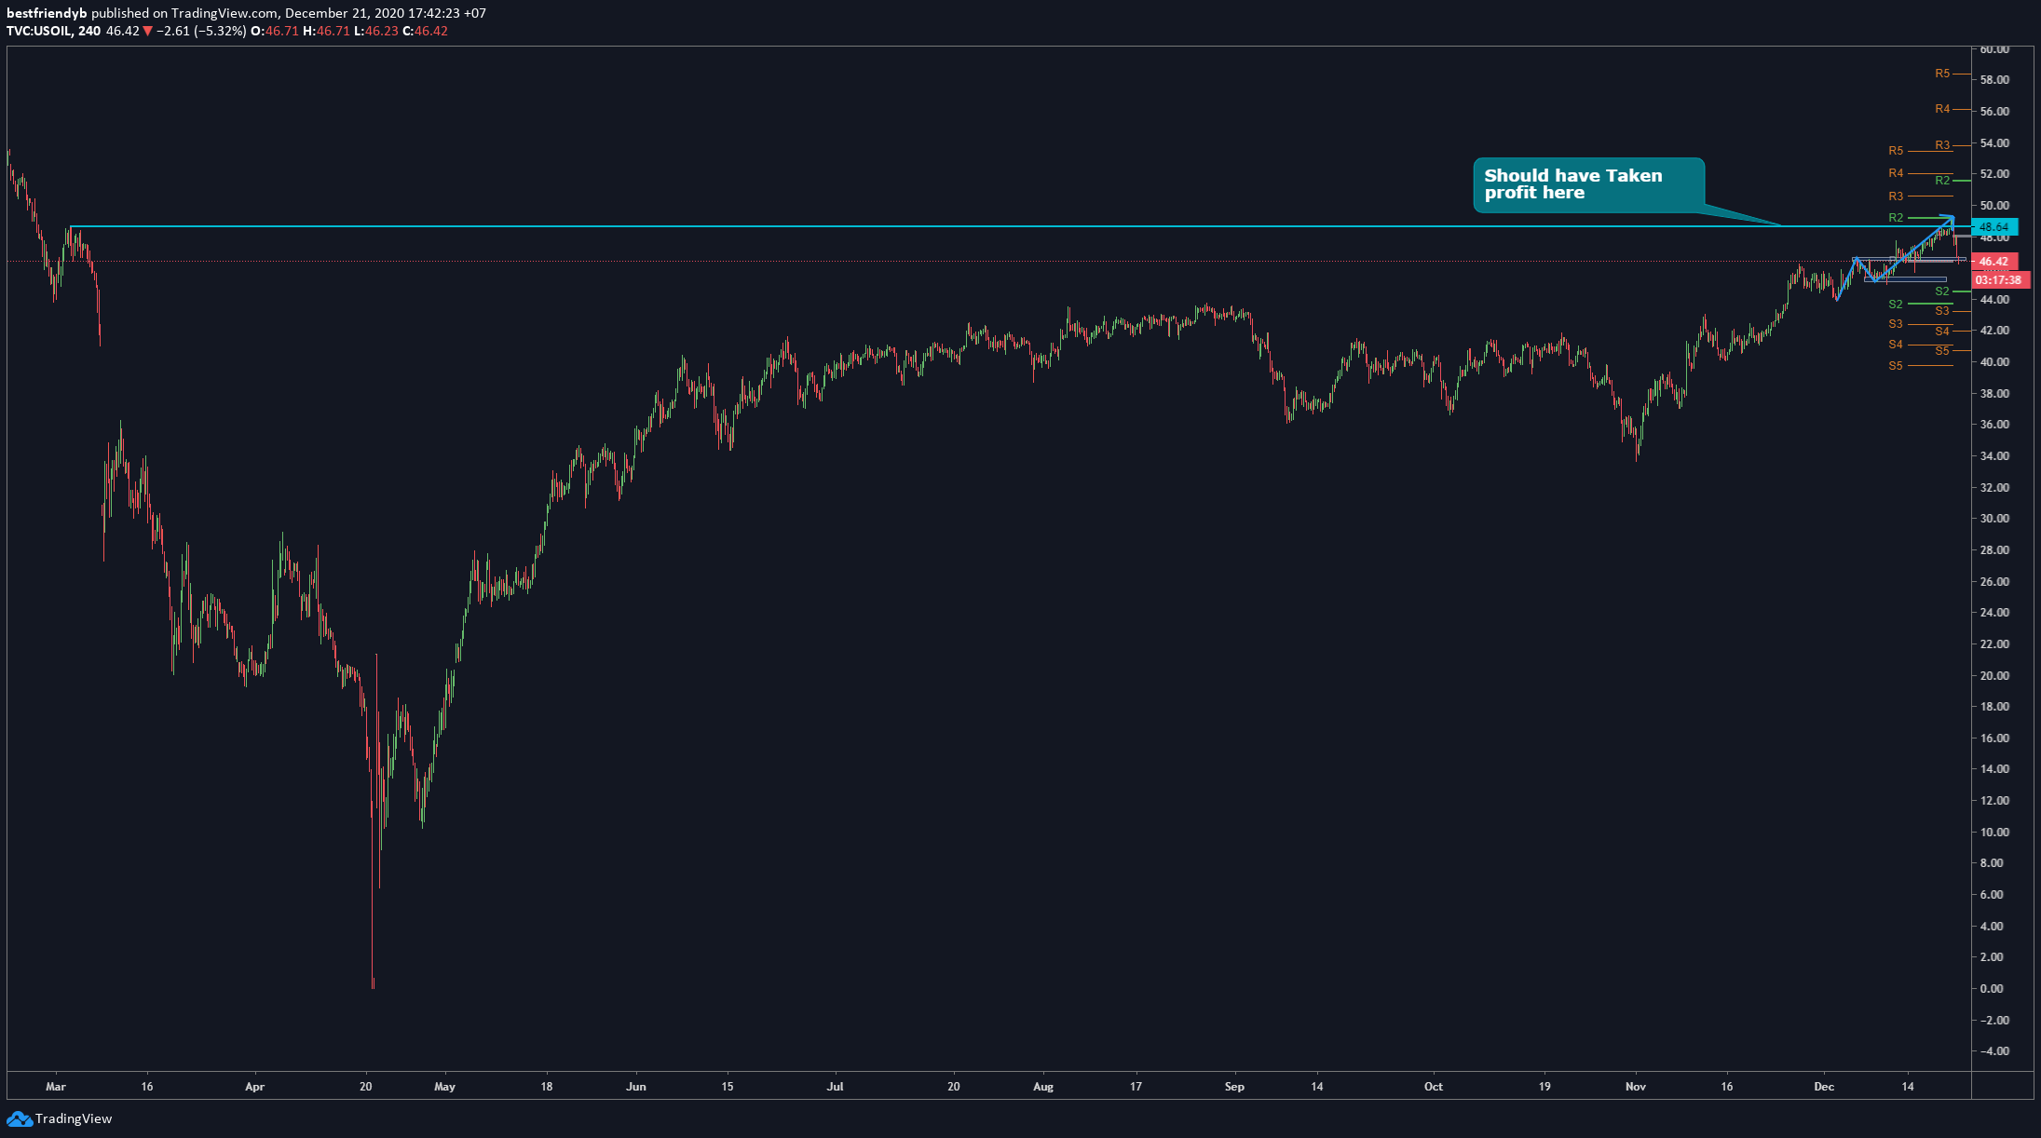
Task: Click the 30.00 price axis label
Action: pyautogui.click(x=1994, y=519)
